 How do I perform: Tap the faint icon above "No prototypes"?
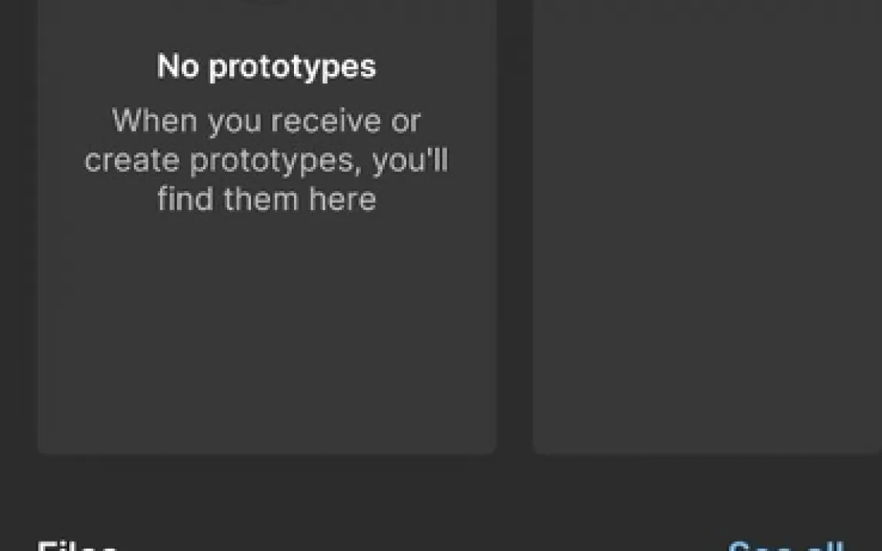tap(266, 2)
